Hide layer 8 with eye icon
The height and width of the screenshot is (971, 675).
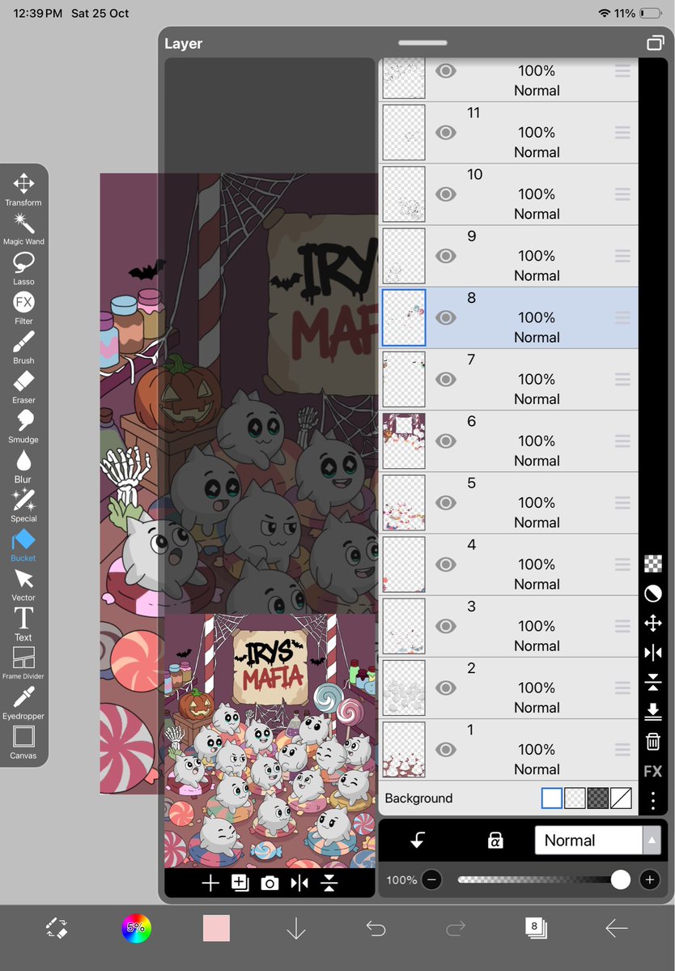[445, 317]
